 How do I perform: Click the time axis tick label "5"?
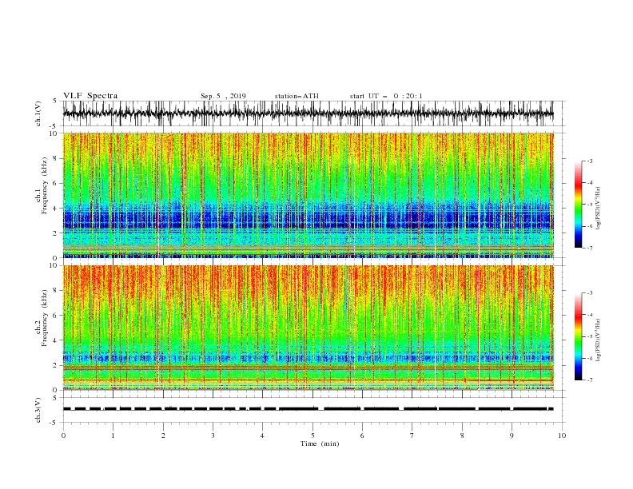pos(313,435)
